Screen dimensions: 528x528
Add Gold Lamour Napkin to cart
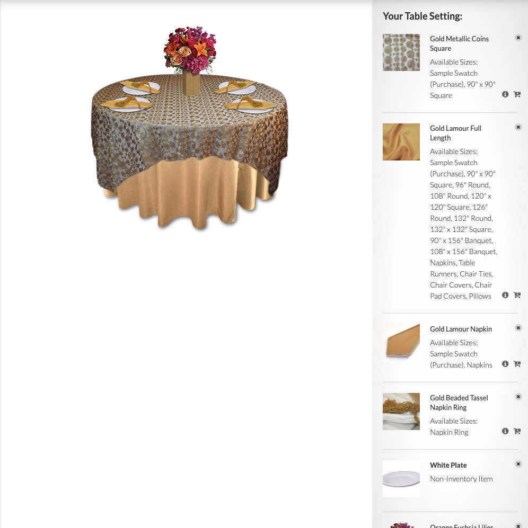coord(517,364)
